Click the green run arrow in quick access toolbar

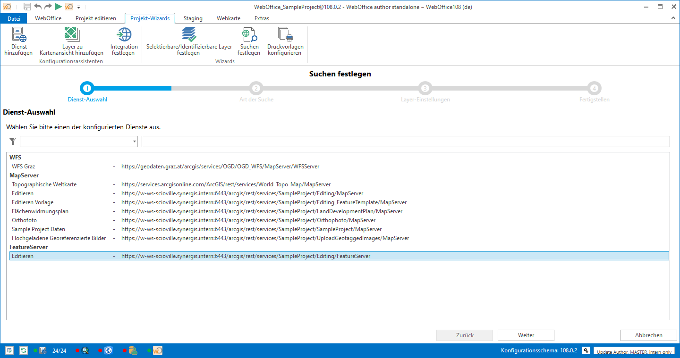[58, 7]
